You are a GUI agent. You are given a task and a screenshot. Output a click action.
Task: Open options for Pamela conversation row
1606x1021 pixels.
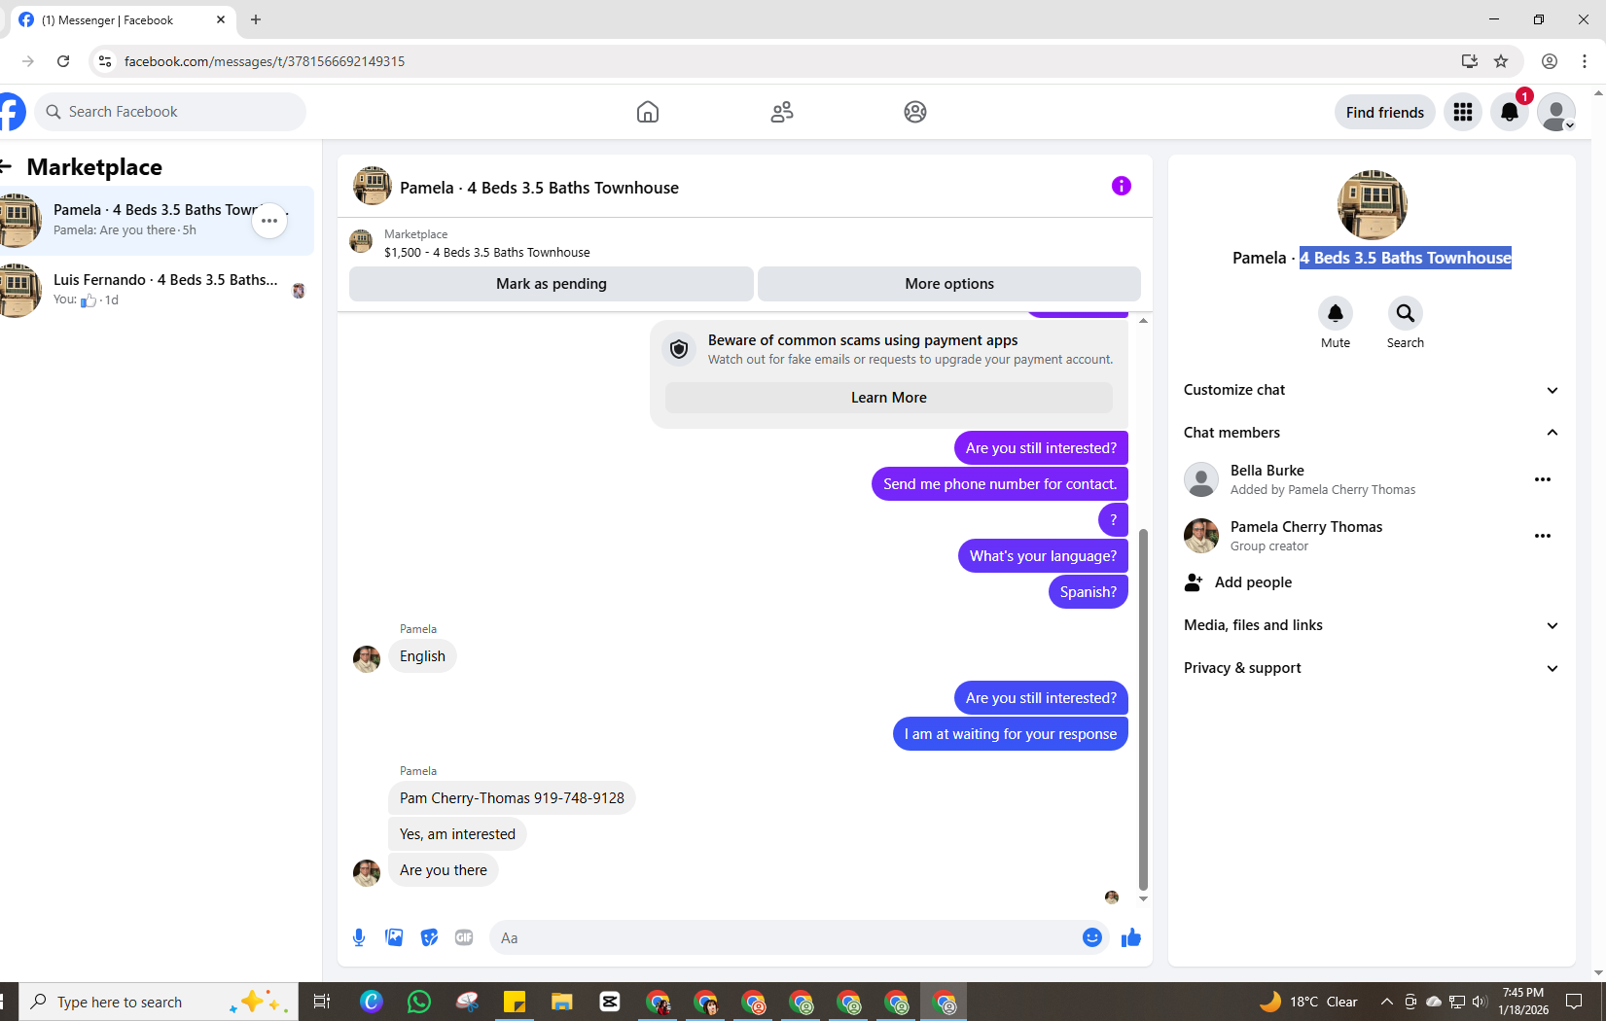coord(269,221)
